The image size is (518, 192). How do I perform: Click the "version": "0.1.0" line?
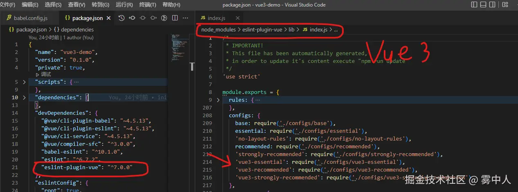click(x=65, y=60)
